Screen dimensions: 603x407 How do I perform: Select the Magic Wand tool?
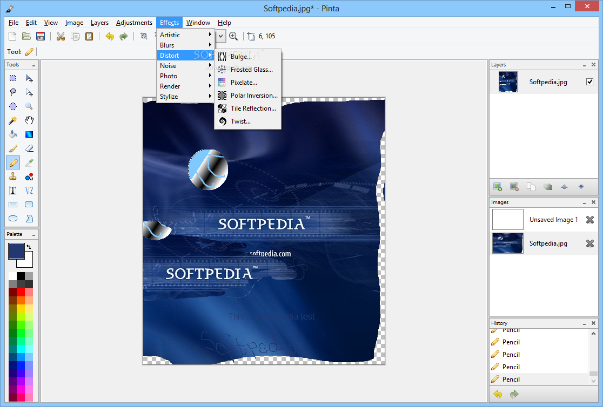(12, 120)
